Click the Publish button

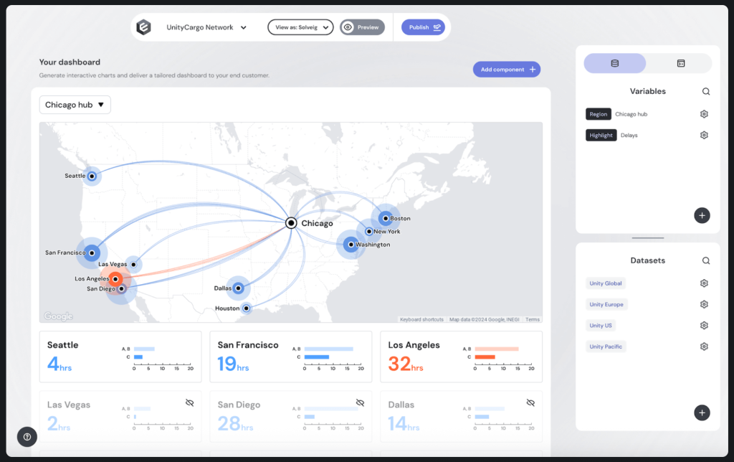tap(423, 27)
